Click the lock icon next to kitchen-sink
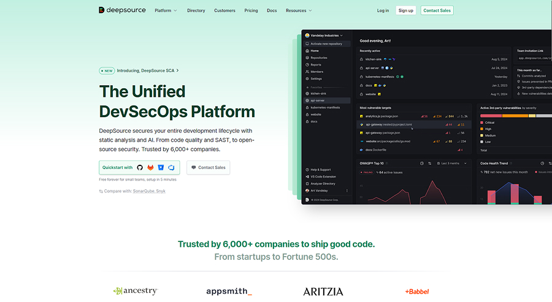This screenshot has height=302, width=552. [x=361, y=59]
